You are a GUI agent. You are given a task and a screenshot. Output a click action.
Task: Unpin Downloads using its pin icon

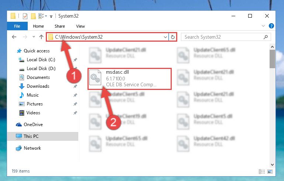coord(75,86)
